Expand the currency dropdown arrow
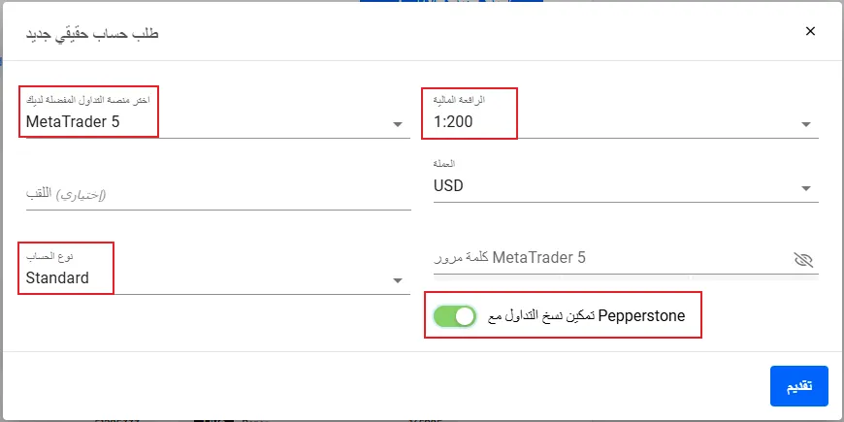The height and width of the screenshot is (422, 844). click(x=806, y=188)
